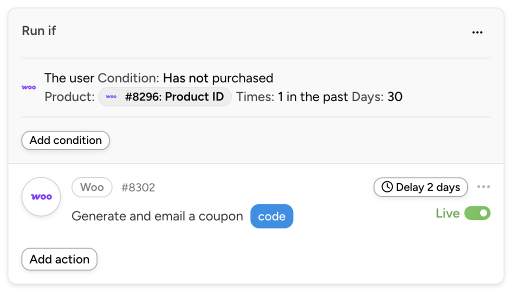Image resolution: width=512 pixels, height=292 pixels.
Task: Adjust the Delay 2 days control
Action: (420, 187)
